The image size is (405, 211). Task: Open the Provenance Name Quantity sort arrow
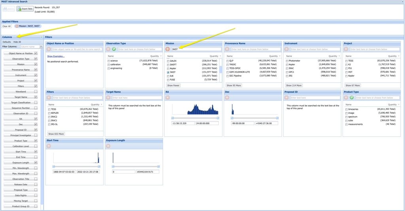click(x=280, y=56)
